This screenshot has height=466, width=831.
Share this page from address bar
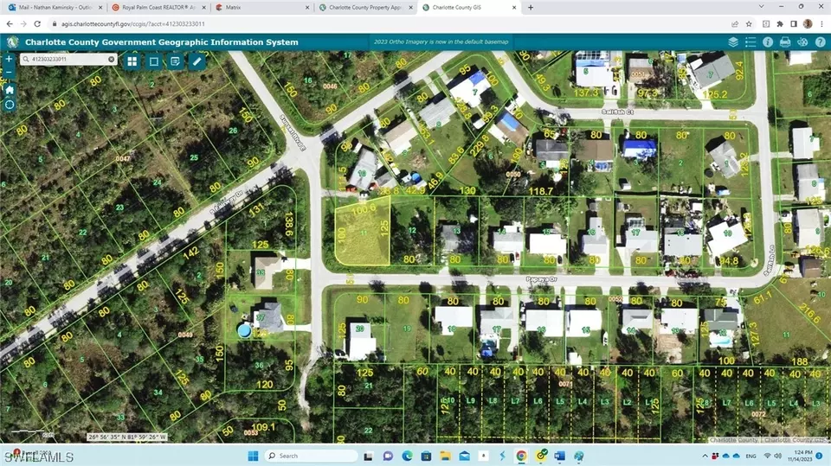pyautogui.click(x=735, y=24)
